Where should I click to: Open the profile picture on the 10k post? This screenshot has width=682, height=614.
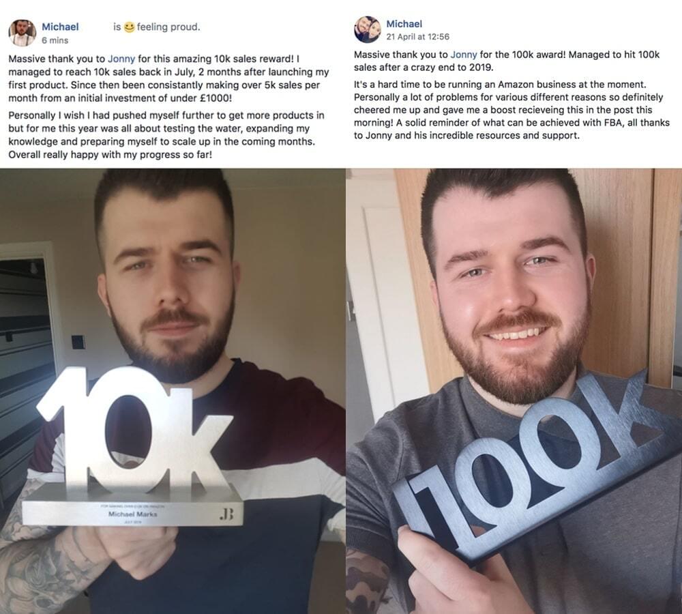(x=23, y=33)
